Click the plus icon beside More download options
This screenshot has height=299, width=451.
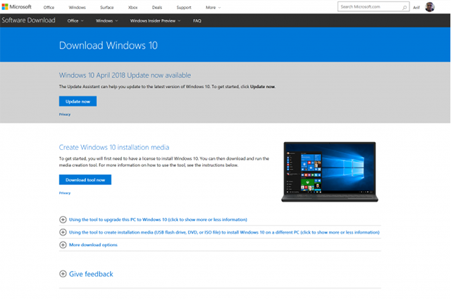point(63,245)
